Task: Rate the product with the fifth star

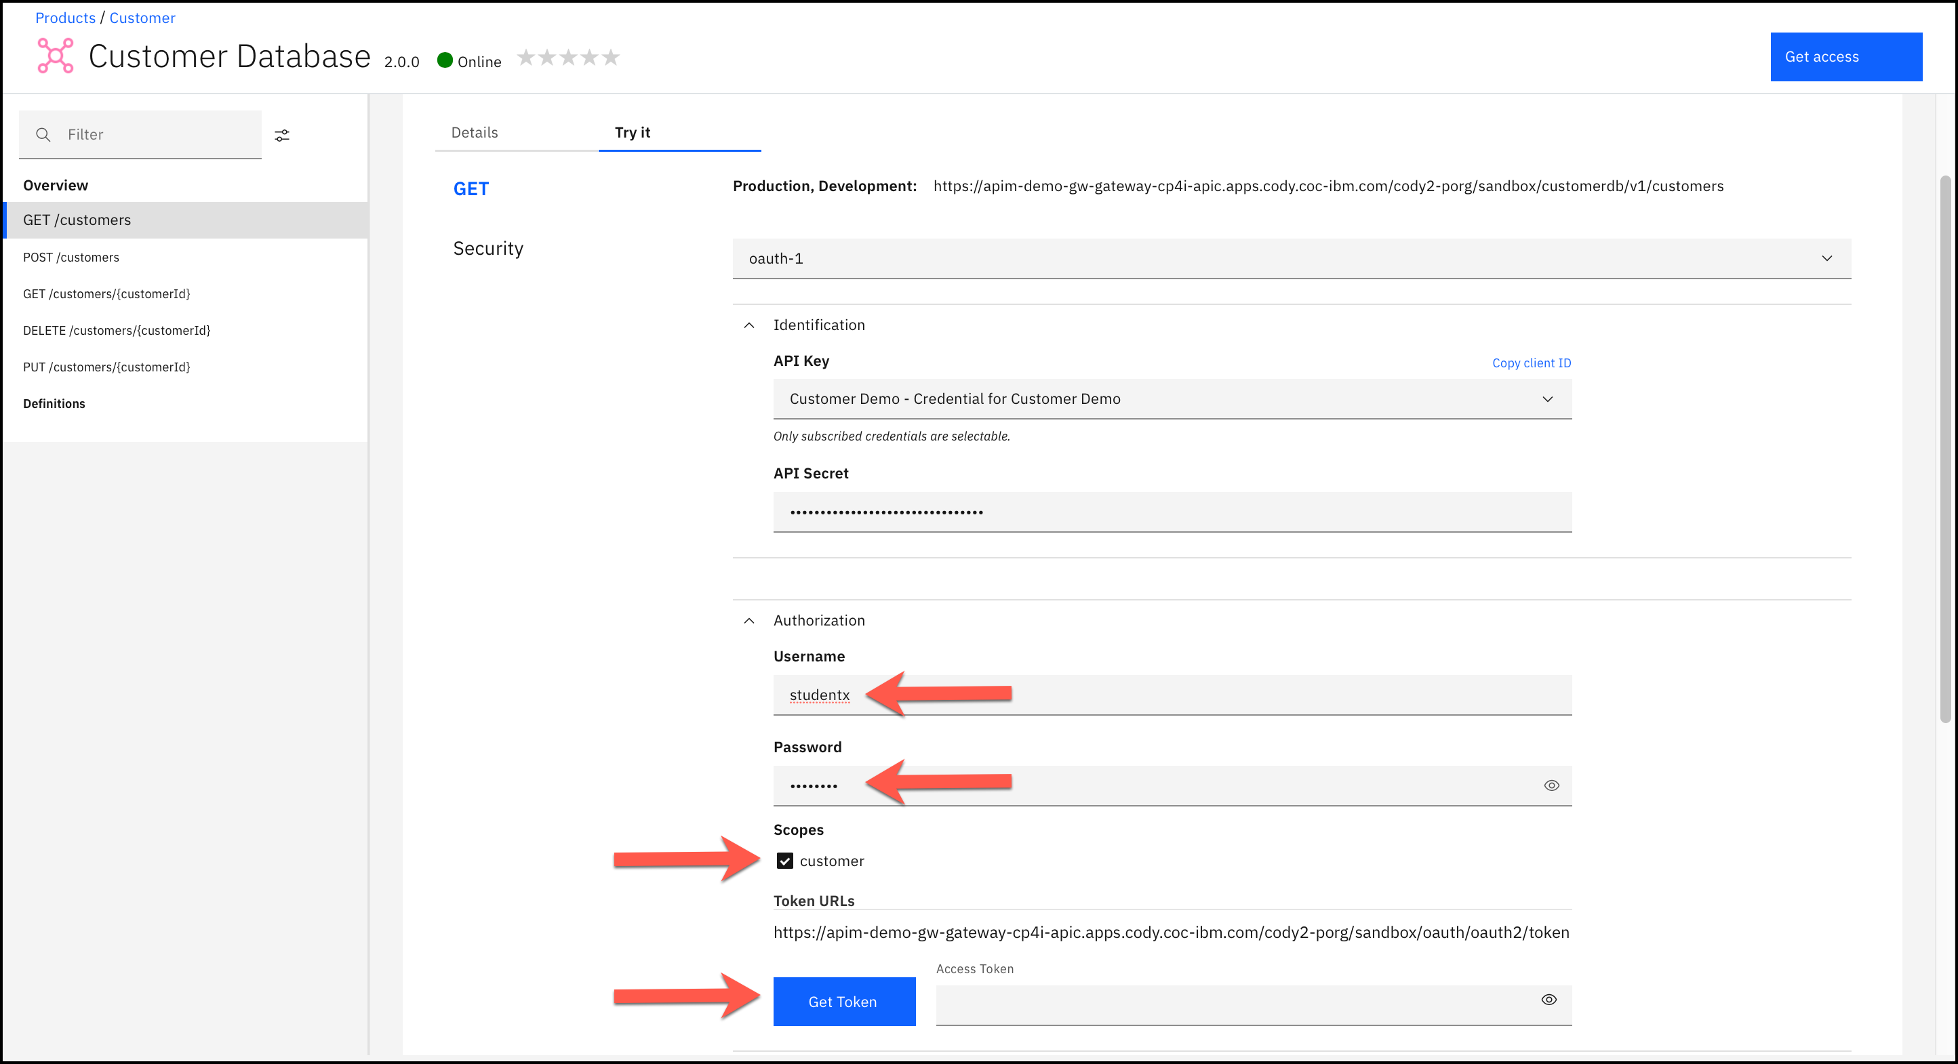Action: pyautogui.click(x=611, y=57)
